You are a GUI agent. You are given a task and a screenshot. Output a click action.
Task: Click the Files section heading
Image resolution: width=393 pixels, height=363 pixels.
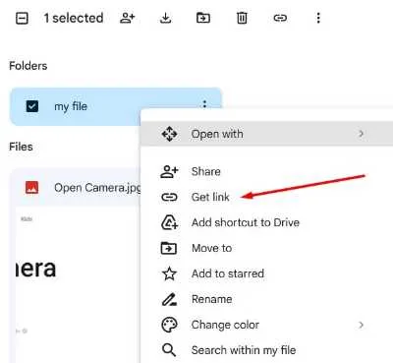coord(21,147)
